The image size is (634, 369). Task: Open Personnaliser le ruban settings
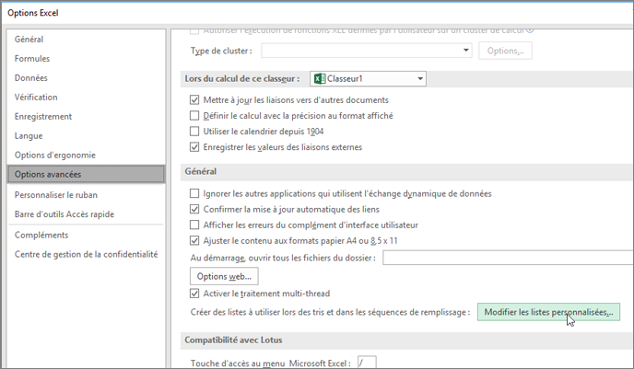pos(56,195)
